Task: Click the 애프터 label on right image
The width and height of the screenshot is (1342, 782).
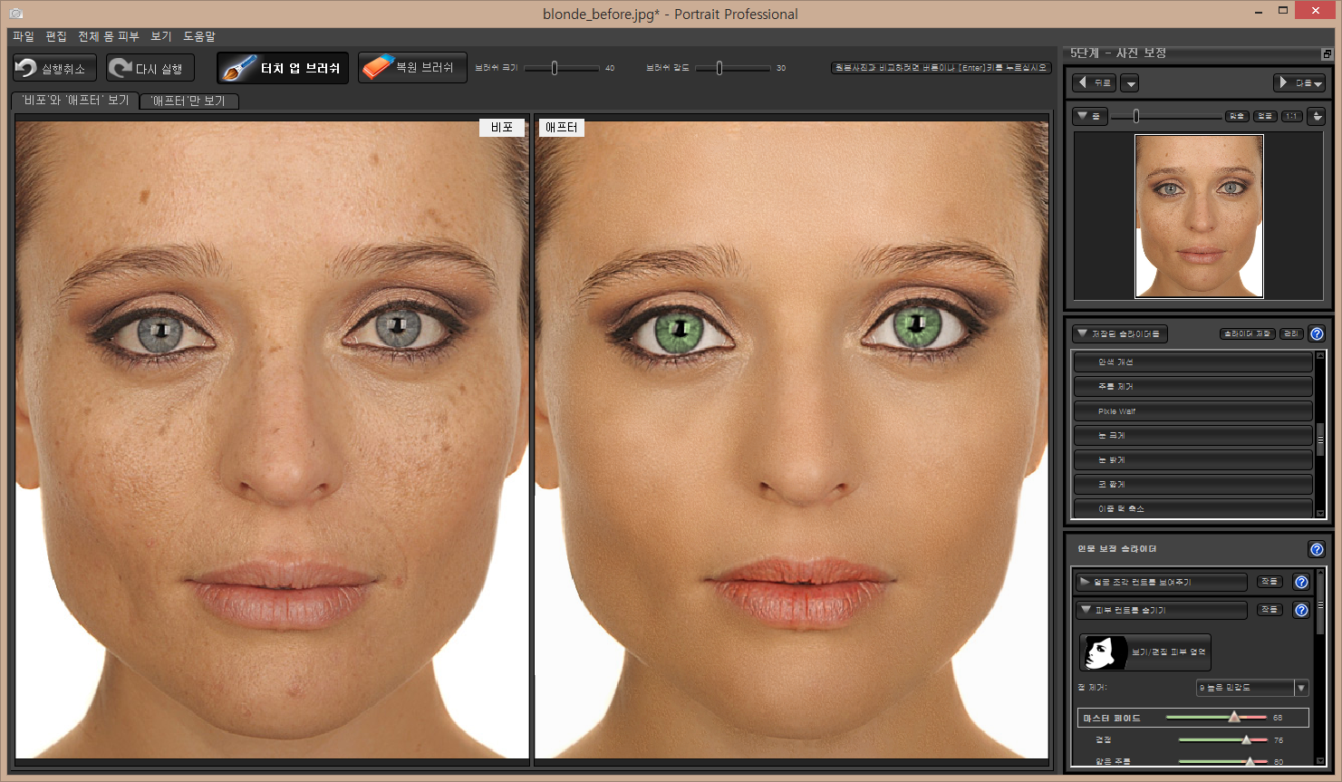Action: tap(561, 128)
